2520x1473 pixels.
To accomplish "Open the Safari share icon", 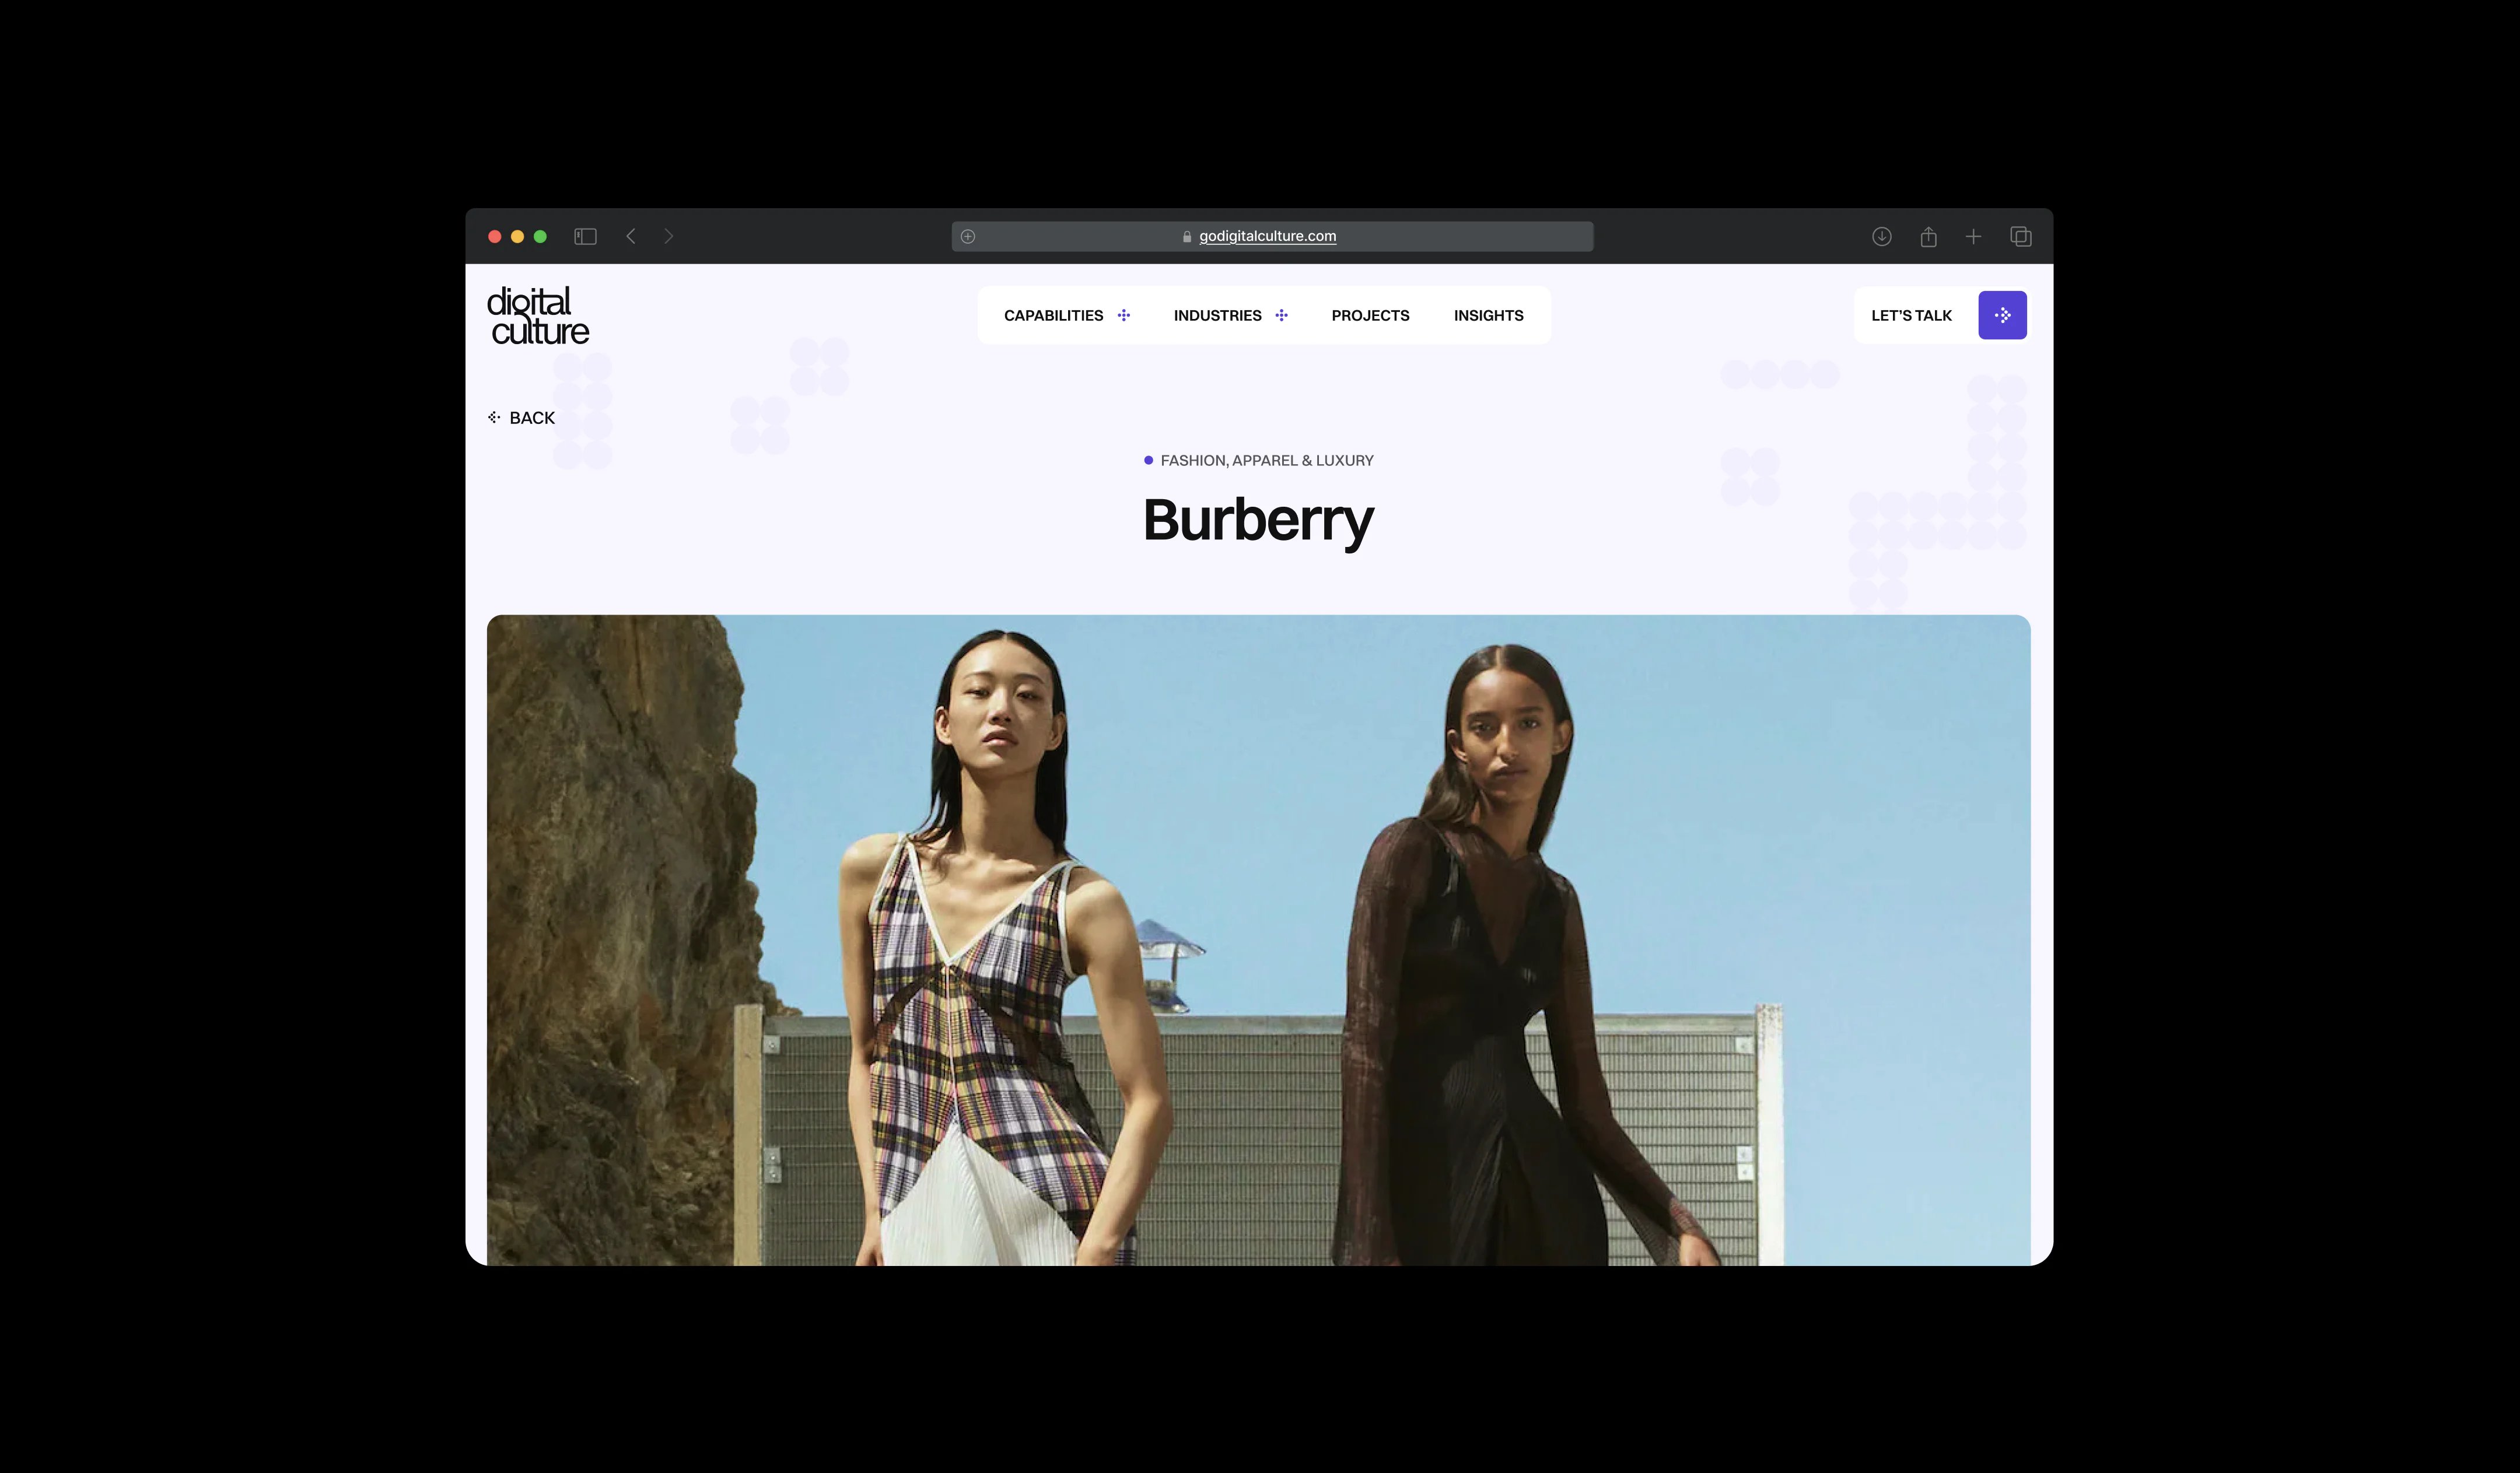I will point(1928,237).
